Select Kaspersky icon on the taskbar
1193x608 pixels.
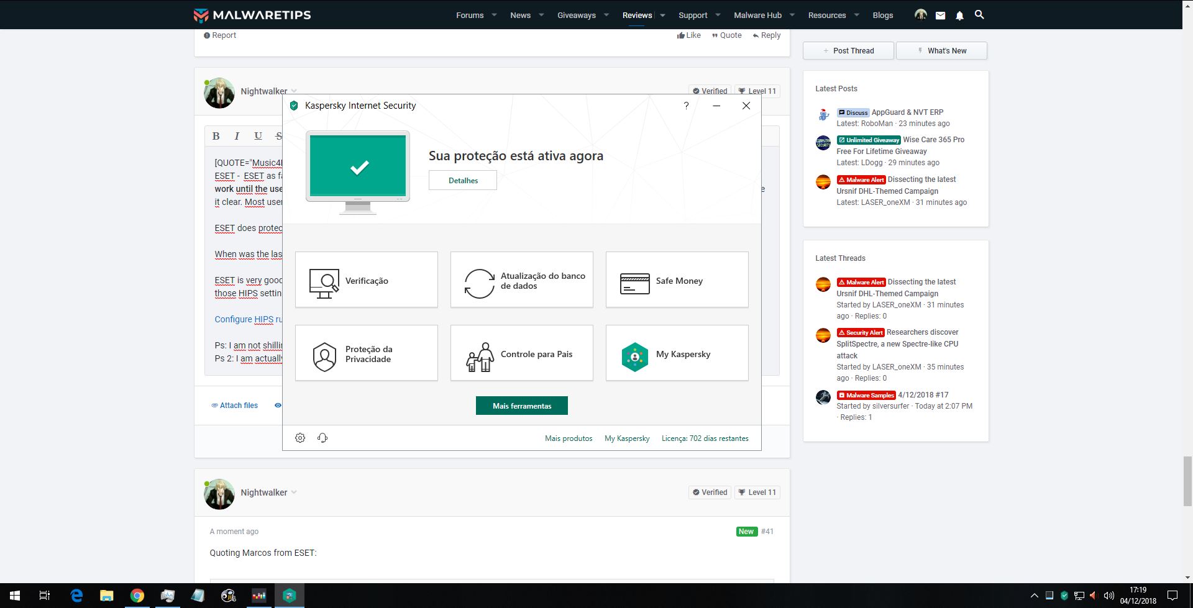coord(290,596)
